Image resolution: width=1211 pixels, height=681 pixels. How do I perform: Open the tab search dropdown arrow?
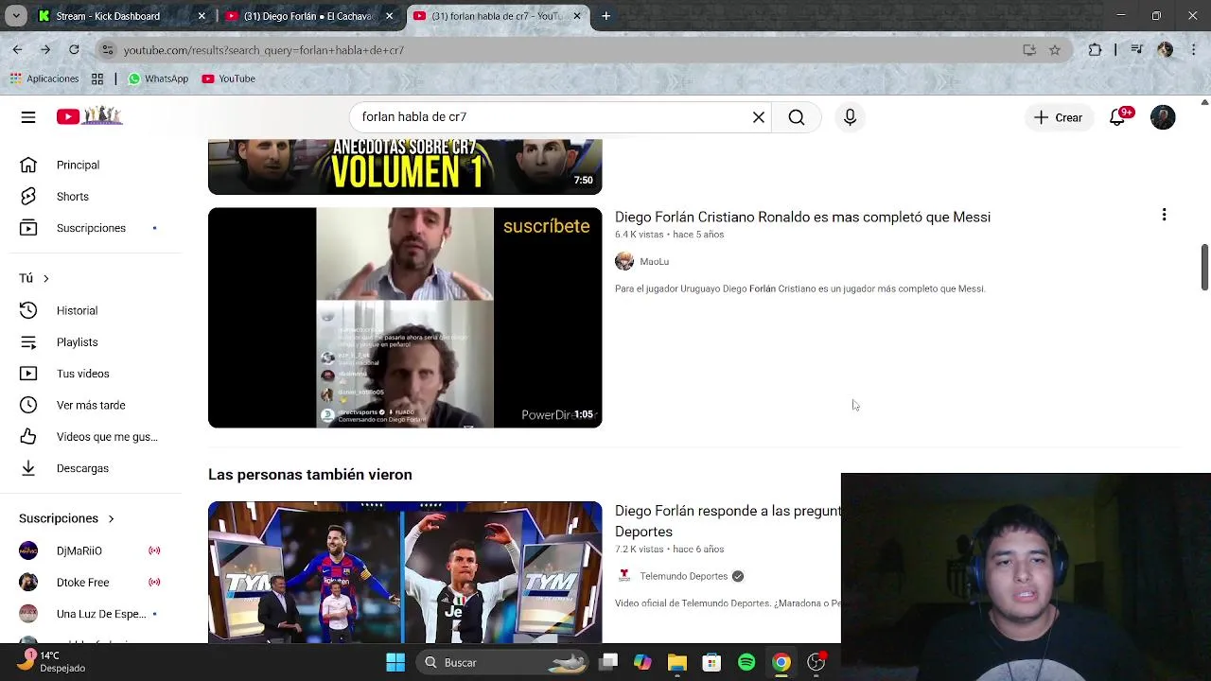(15, 16)
